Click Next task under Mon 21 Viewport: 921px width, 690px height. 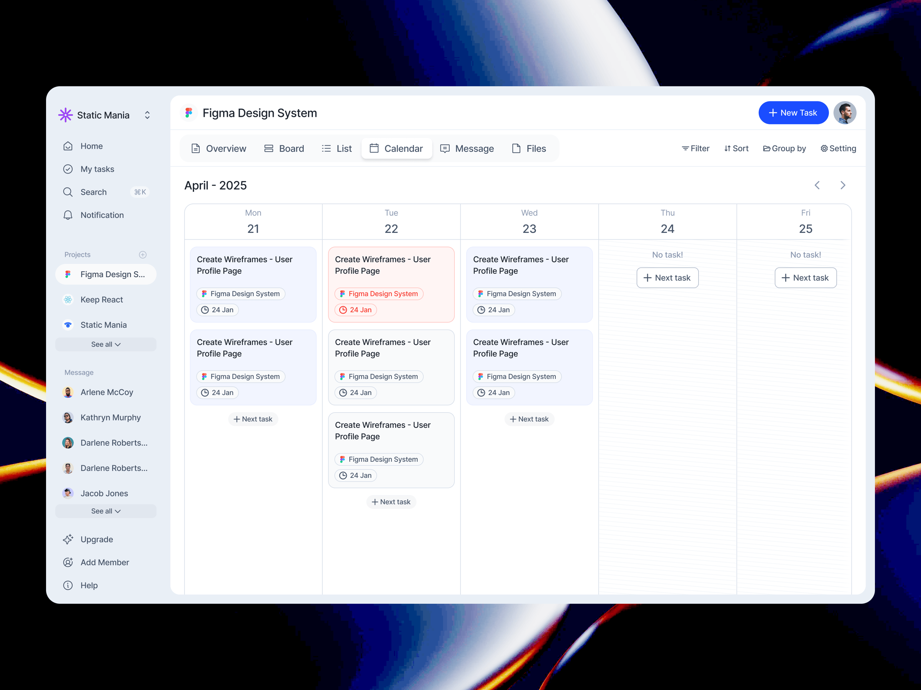coord(253,419)
